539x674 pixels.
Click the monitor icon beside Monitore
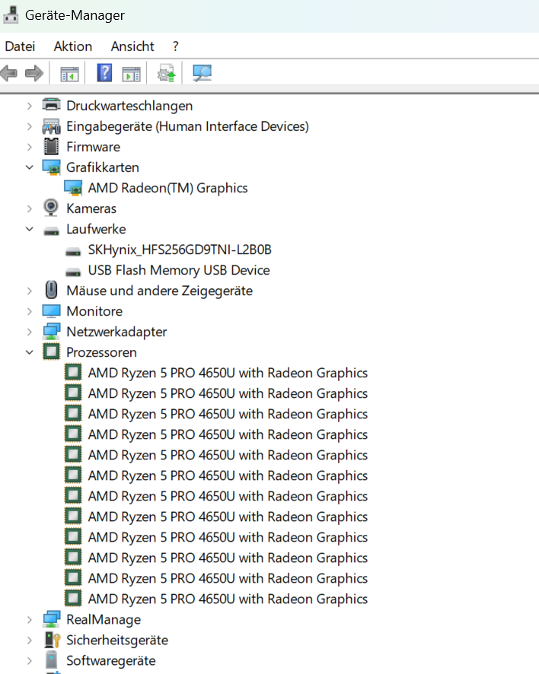(51, 311)
